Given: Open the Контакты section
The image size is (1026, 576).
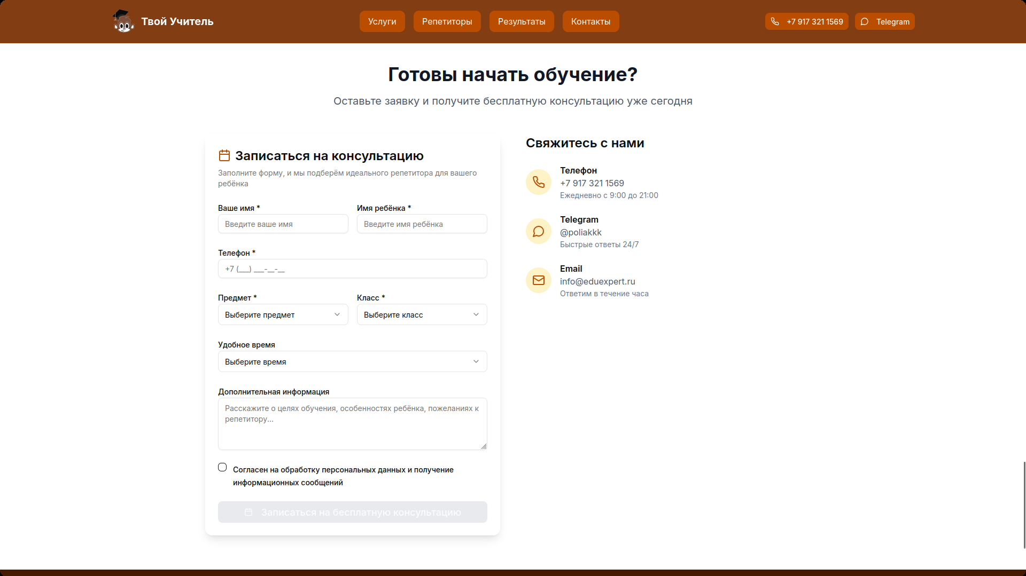Looking at the screenshot, I should (590, 21).
